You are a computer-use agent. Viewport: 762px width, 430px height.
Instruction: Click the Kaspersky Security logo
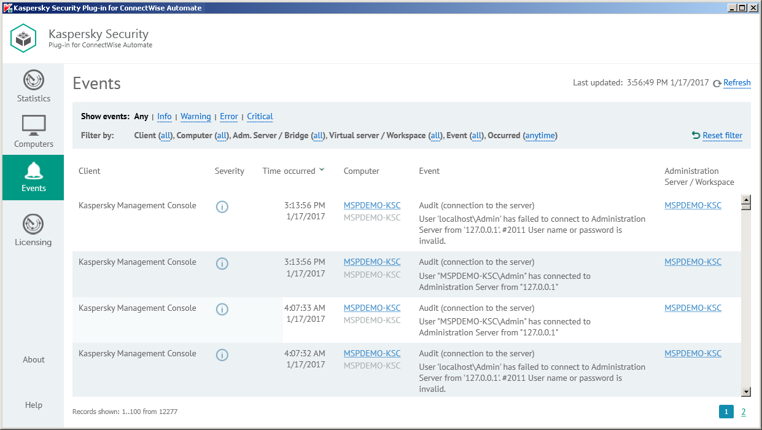(23, 38)
